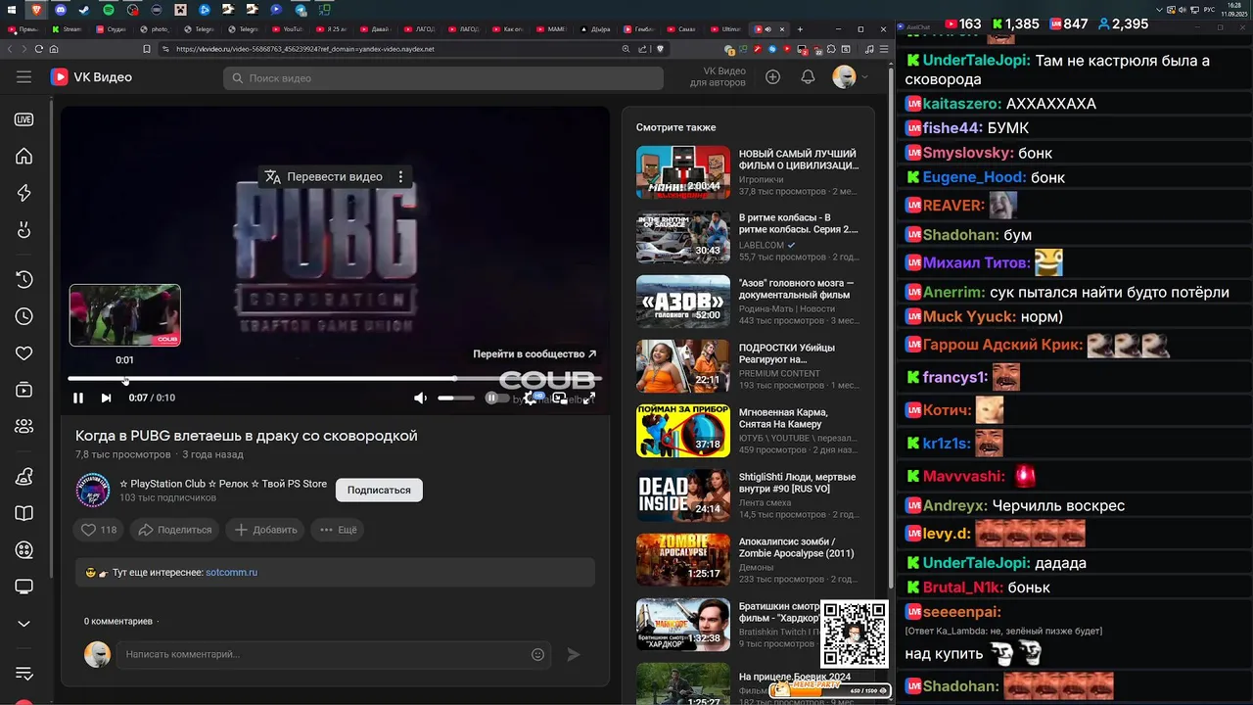Click the Поделиться share button
Screen dimensions: 1253x705
point(175,530)
